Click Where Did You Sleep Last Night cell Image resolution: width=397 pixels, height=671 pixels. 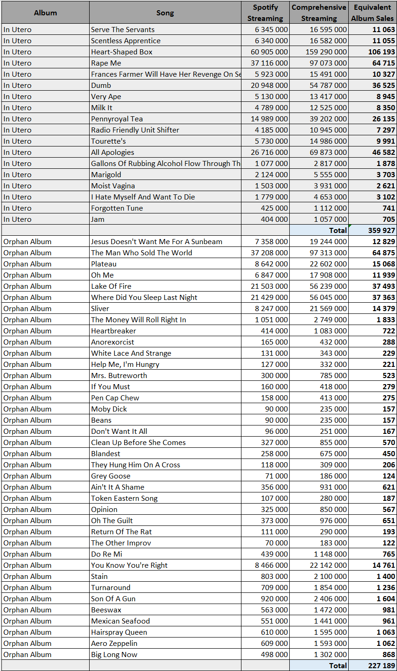coord(165,297)
